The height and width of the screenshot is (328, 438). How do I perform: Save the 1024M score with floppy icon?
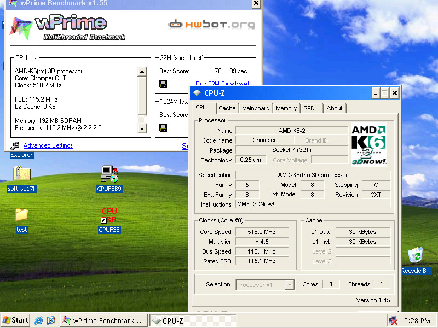pyautogui.click(x=163, y=128)
